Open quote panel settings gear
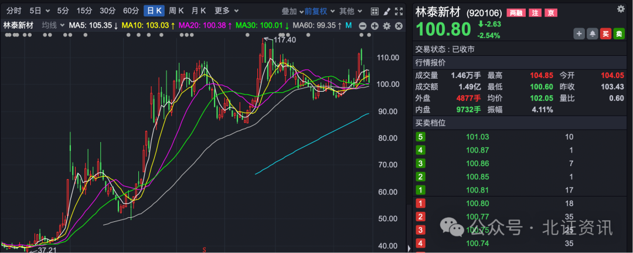The width and height of the screenshot is (633, 253). [x=621, y=9]
